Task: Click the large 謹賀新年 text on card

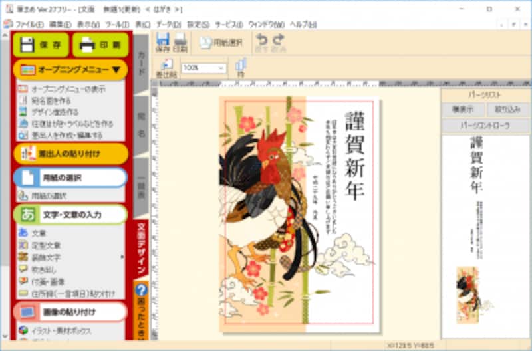Action: point(355,156)
